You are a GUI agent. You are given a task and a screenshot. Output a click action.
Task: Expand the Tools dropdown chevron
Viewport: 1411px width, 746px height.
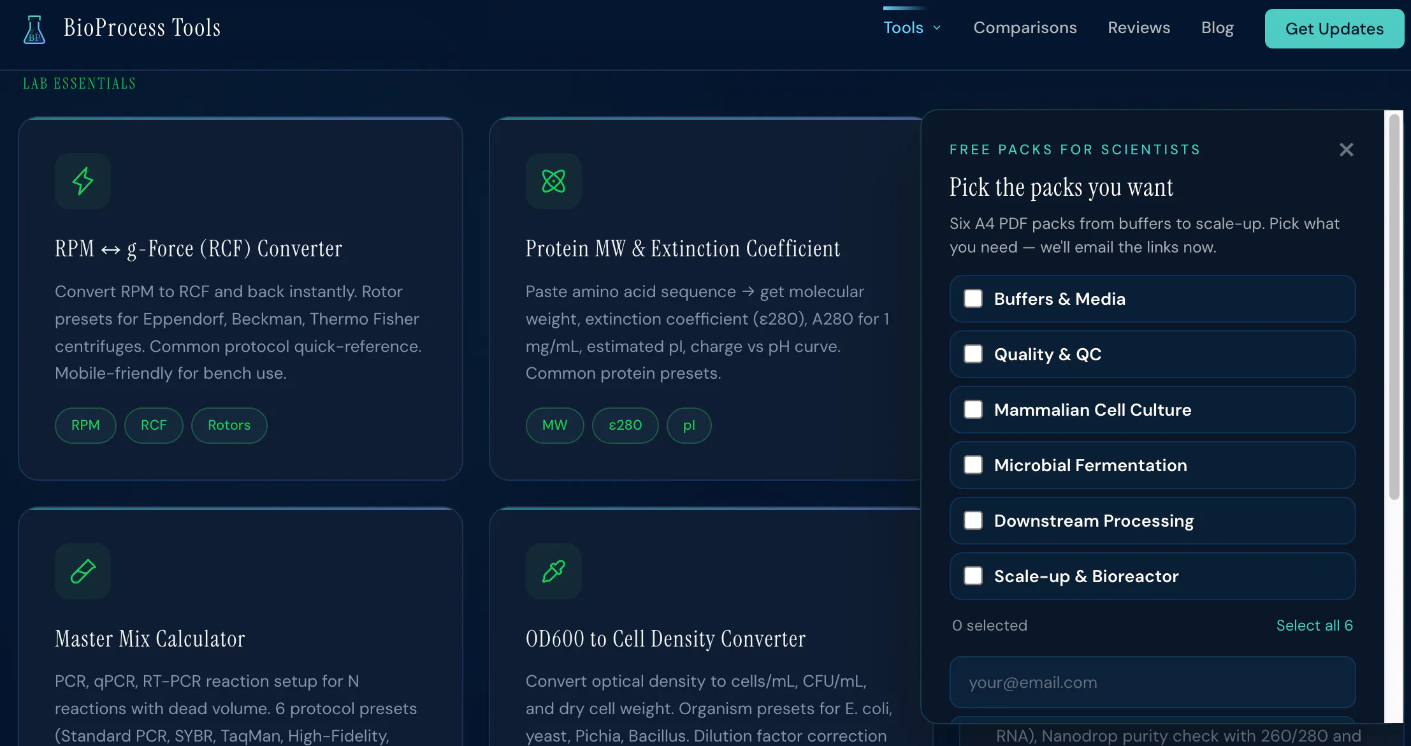[x=937, y=28]
